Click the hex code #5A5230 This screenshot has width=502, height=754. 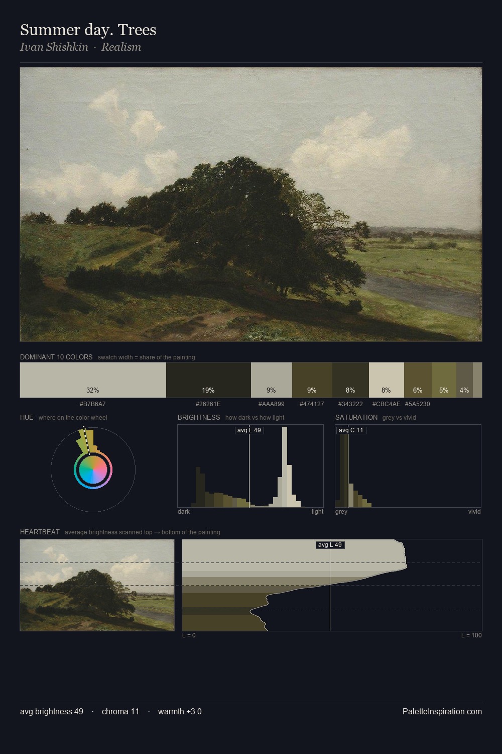click(x=418, y=404)
